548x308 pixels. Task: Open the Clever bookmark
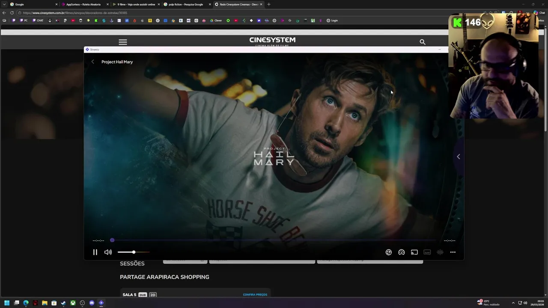(216, 21)
